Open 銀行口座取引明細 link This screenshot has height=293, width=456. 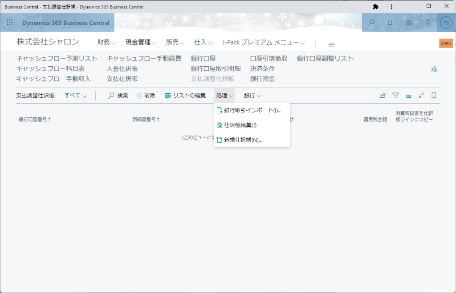[216, 68]
